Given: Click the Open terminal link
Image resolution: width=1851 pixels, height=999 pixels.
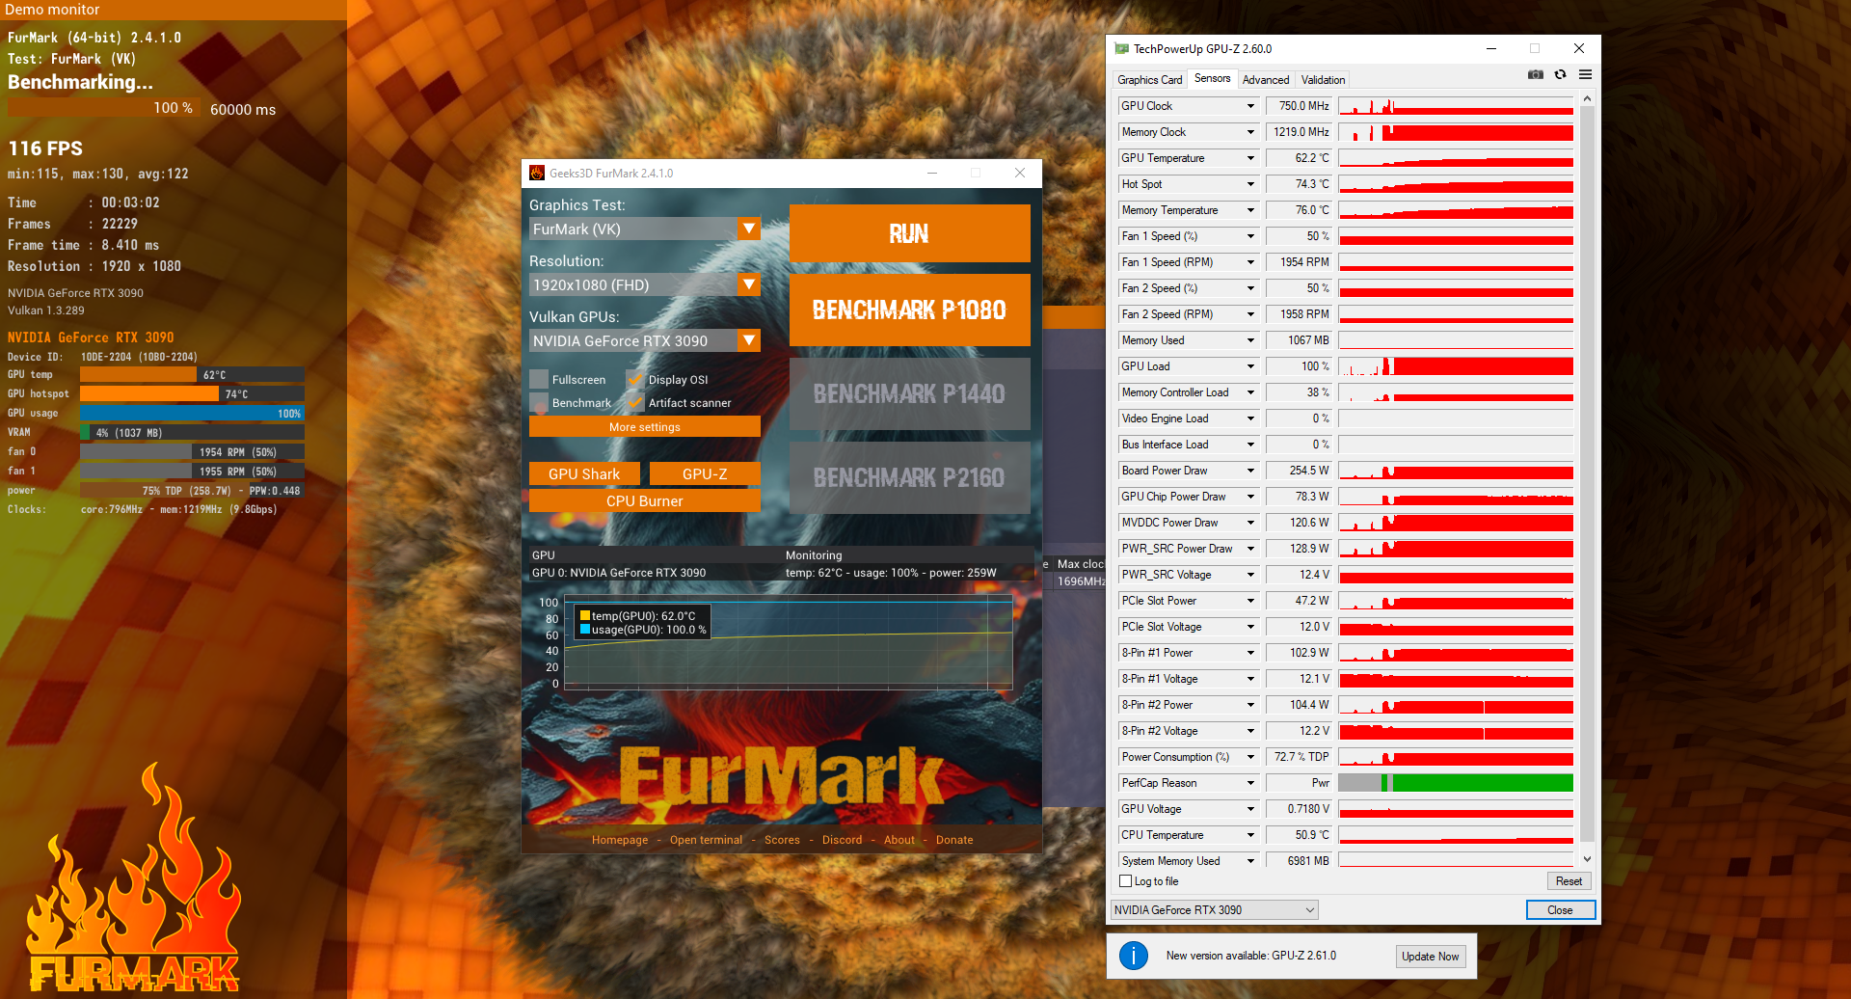Looking at the screenshot, I should (706, 840).
